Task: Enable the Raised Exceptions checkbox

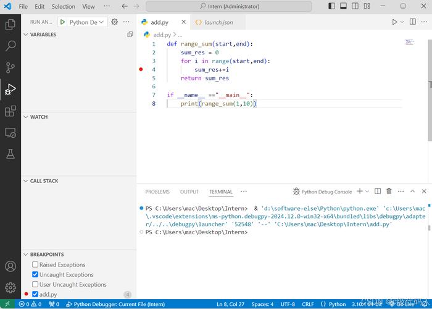Action: [x=35, y=265]
